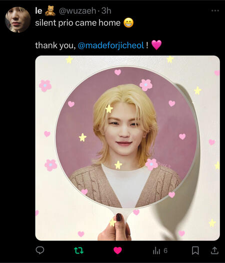Screen dimensions: 225x263
Task: Open the @wuzaeh handle
Action: (x=77, y=11)
